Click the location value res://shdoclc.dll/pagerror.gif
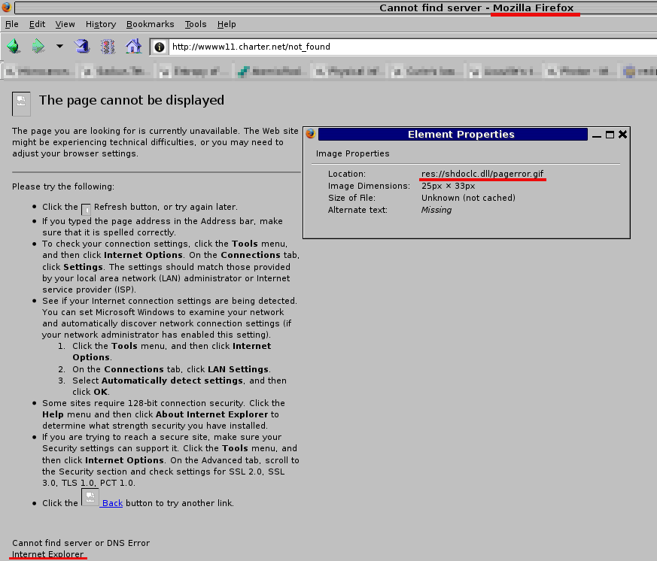The width and height of the screenshot is (657, 561). point(482,174)
